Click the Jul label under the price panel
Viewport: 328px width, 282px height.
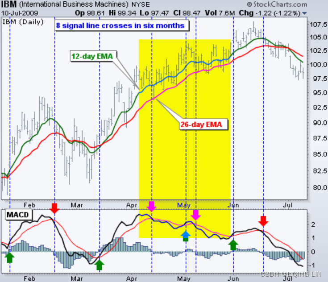(x=288, y=205)
